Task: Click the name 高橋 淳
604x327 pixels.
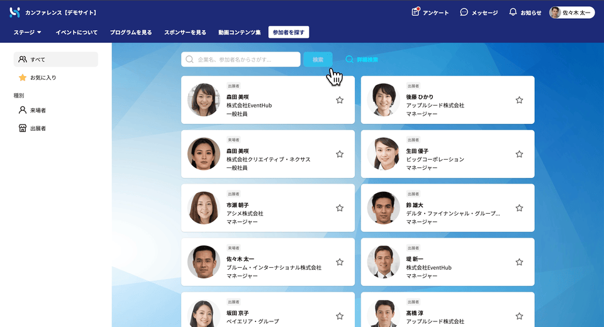Action: tap(415, 313)
